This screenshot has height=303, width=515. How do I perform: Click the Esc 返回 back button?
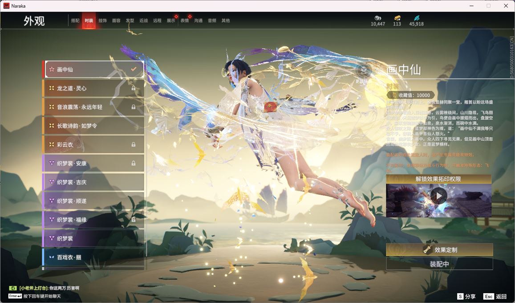pos(495,296)
